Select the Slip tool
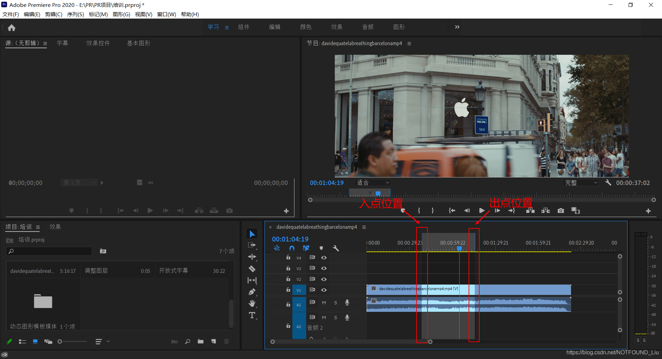 pyautogui.click(x=252, y=280)
